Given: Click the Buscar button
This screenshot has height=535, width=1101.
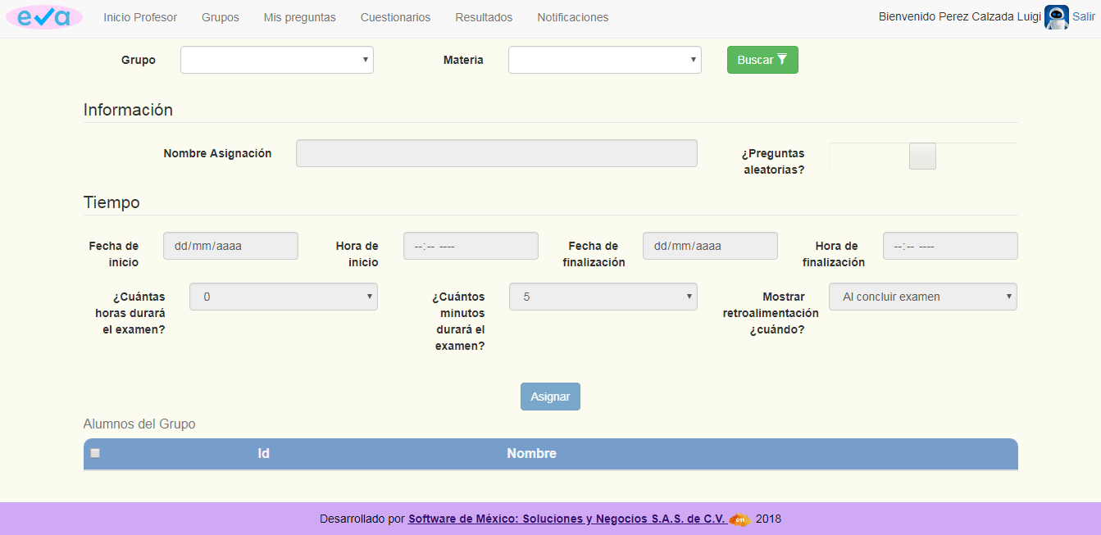Looking at the screenshot, I should pyautogui.click(x=762, y=59).
